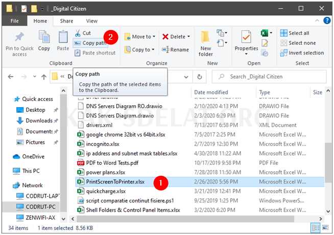Select google chrome 32bit vs 64bit.xlsx
Screen dimensions: 334x235
(x=121, y=135)
